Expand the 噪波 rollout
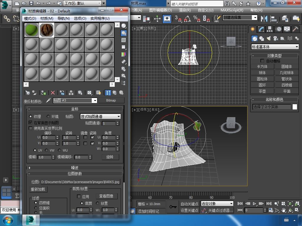Screen dimensions: 302x226 (x=75, y=168)
